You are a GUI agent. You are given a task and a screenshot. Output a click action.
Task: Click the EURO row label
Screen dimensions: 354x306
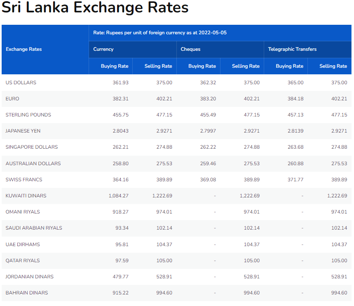(12, 99)
